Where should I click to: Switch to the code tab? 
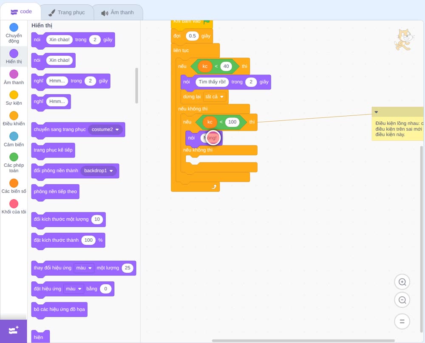pyautogui.click(x=21, y=11)
